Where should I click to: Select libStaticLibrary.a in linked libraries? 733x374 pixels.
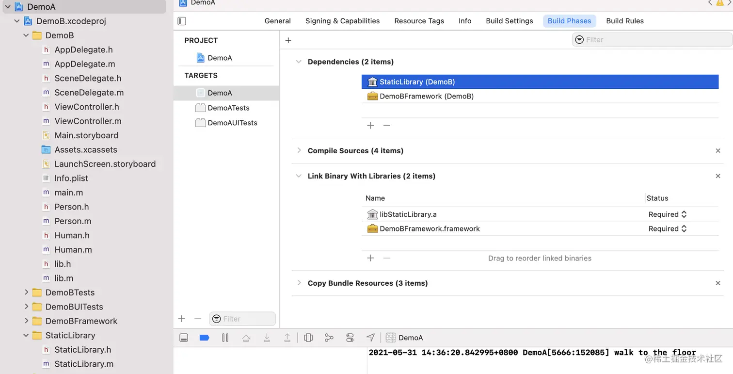540,214
